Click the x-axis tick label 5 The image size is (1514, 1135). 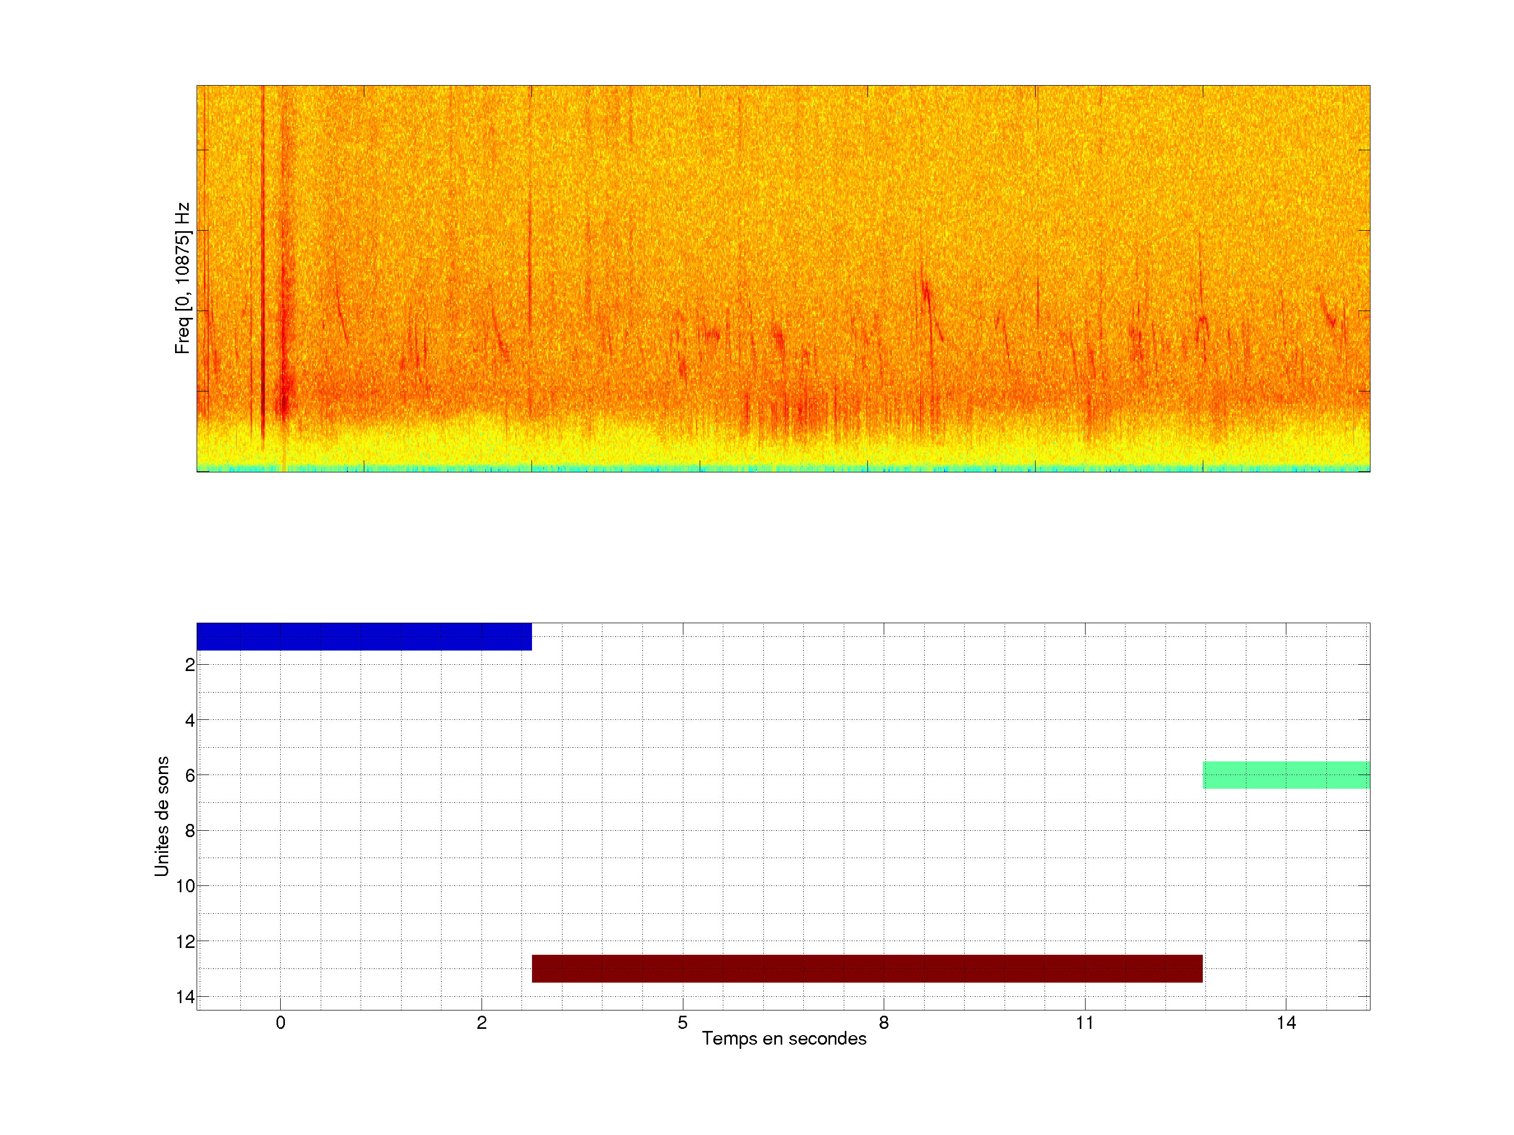click(682, 1023)
